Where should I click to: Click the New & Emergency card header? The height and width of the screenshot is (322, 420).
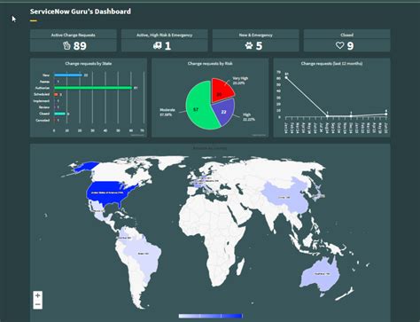click(256, 35)
